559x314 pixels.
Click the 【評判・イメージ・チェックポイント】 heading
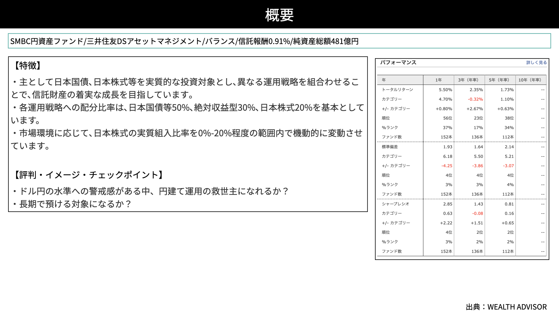[x=89, y=175]
